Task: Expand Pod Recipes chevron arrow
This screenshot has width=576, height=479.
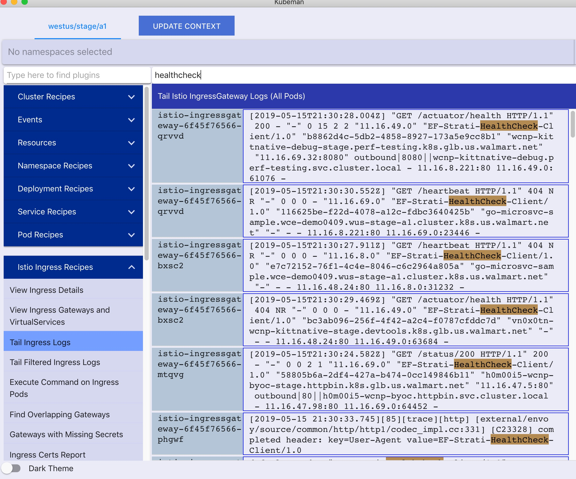Action: tap(131, 235)
